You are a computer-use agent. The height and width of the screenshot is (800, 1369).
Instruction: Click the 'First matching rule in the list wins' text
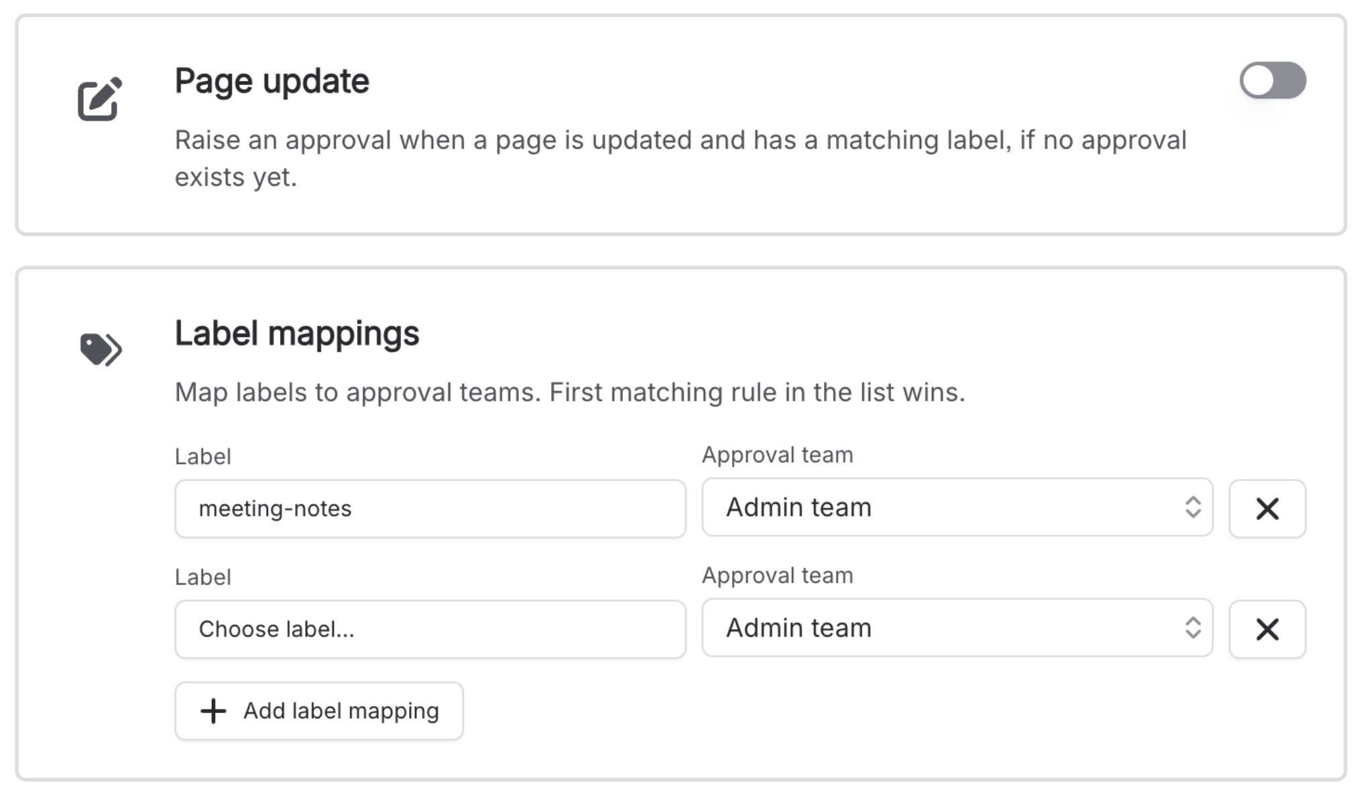tap(758, 393)
